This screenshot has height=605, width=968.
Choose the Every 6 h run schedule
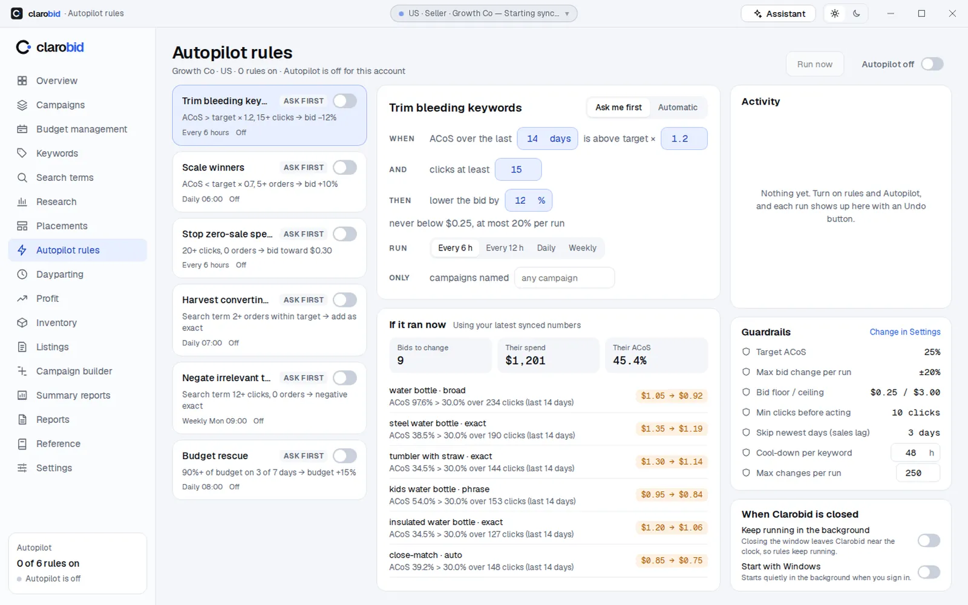click(455, 248)
